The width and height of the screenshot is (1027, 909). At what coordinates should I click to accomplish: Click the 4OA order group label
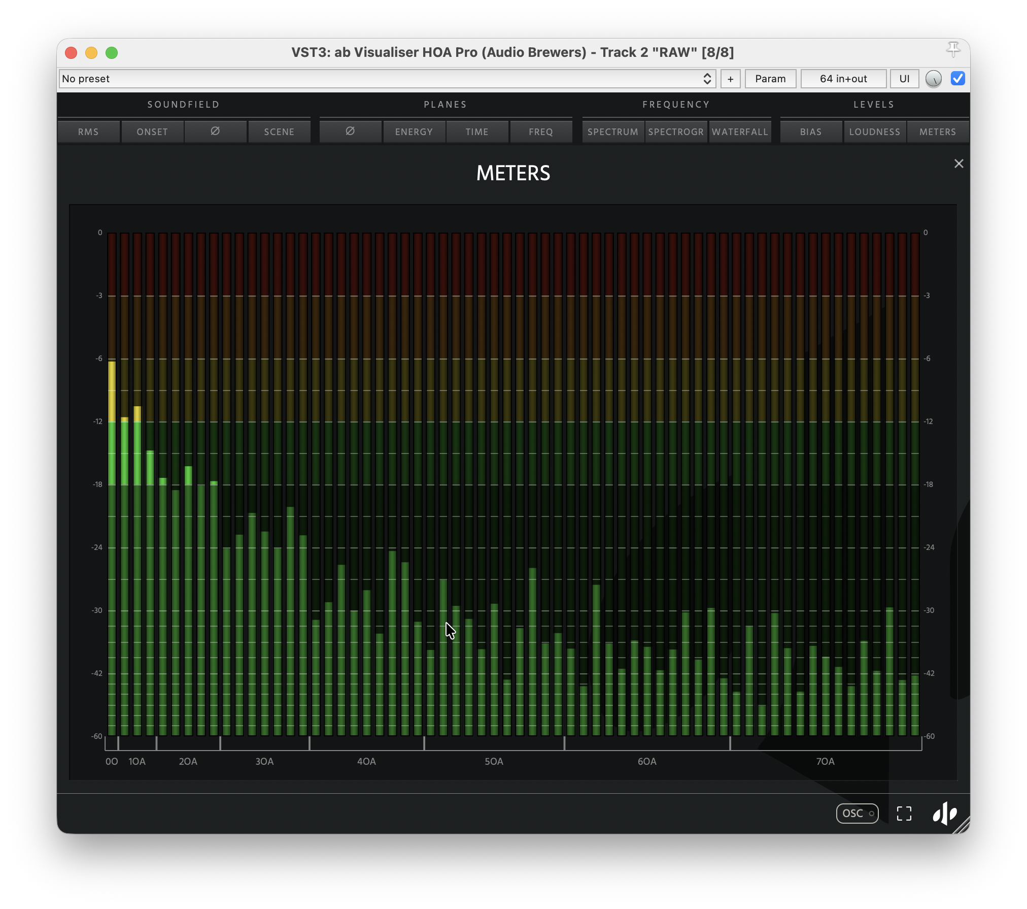click(366, 761)
